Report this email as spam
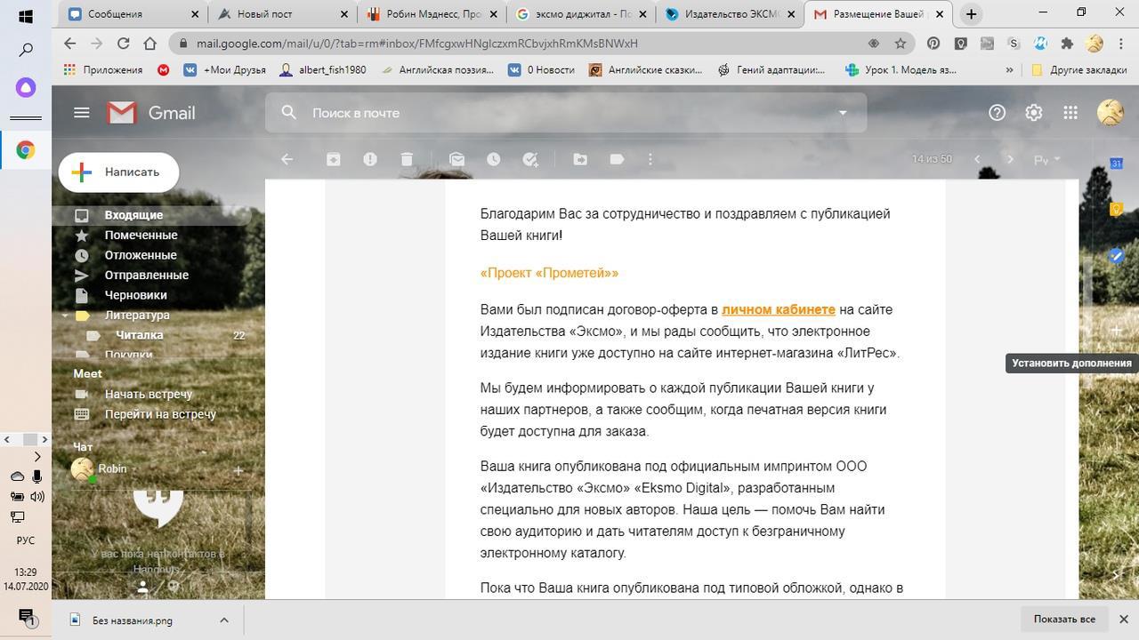The height and width of the screenshot is (640, 1139). pos(370,159)
